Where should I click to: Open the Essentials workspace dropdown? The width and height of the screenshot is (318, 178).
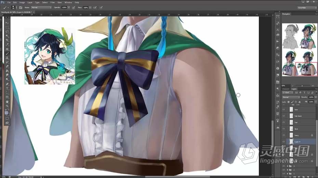tap(307, 8)
